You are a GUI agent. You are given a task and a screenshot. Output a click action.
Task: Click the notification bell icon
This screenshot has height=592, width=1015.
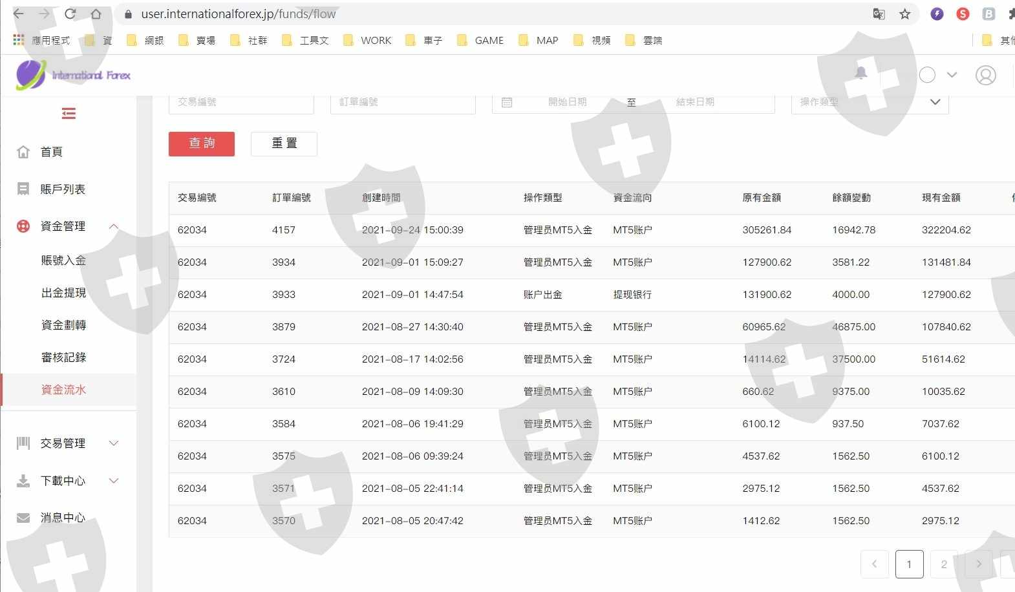(860, 74)
